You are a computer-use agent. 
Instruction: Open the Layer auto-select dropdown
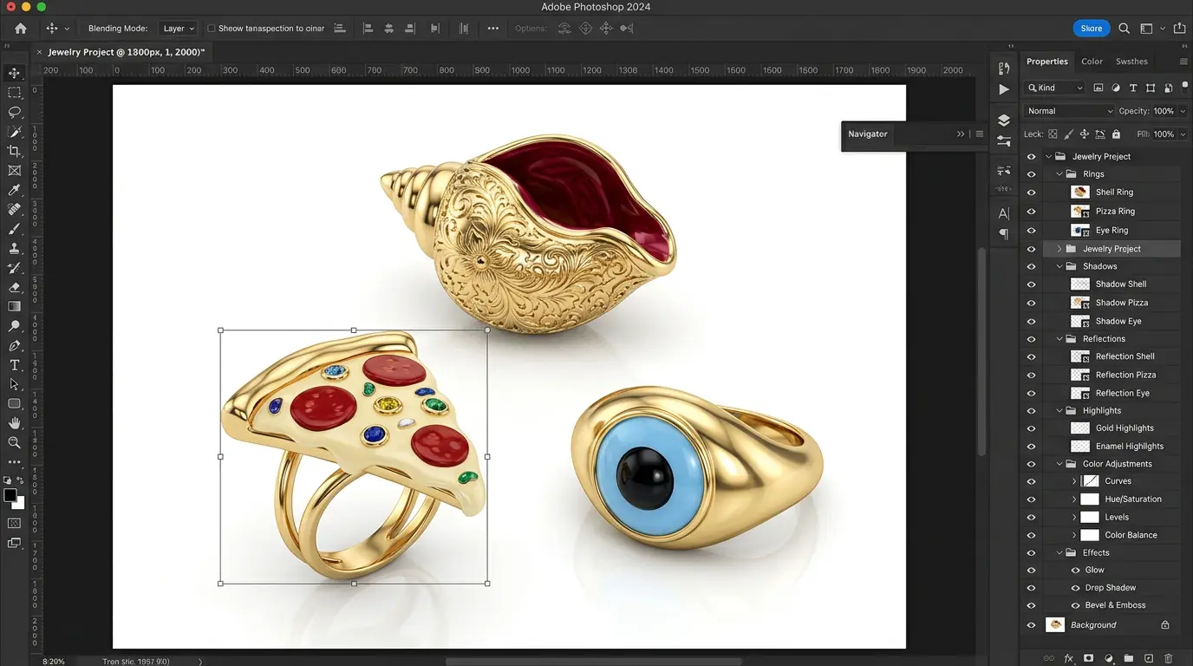(179, 29)
